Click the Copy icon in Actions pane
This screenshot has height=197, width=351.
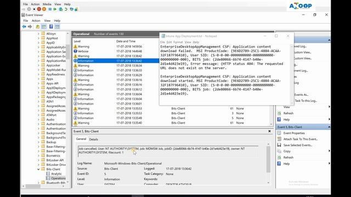279,151
